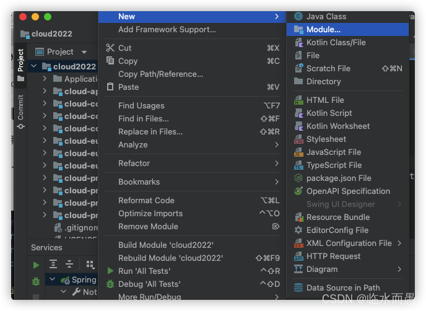The image size is (426, 311).
Task: Collapse the Not node in Services tree
Action: click(63, 291)
